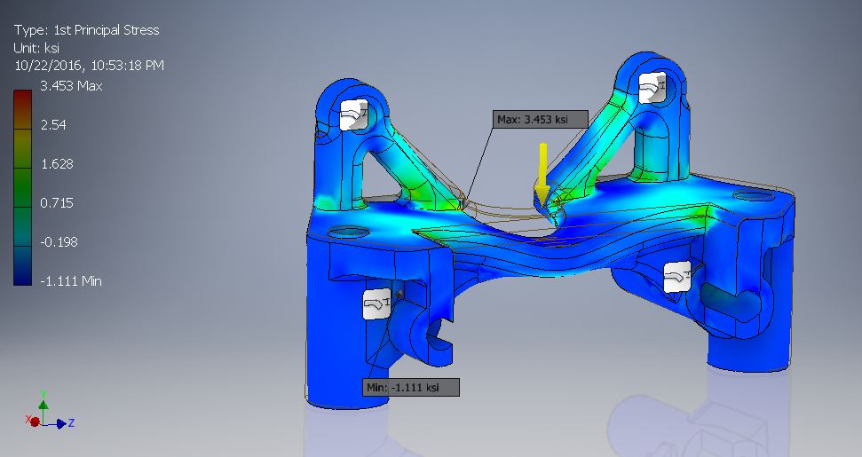
Task: Click the Min: -1.111 ksi probe label
Action: click(411, 387)
